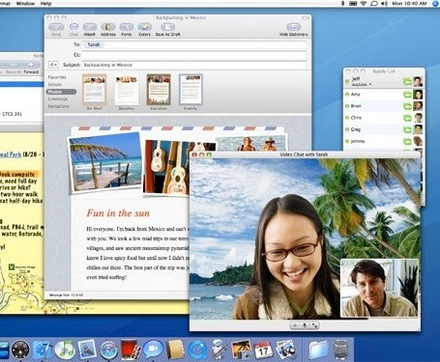Choose the Air Mail stationery thumbnail
Image resolution: width=440 pixels, height=362 pixels.
click(x=94, y=90)
